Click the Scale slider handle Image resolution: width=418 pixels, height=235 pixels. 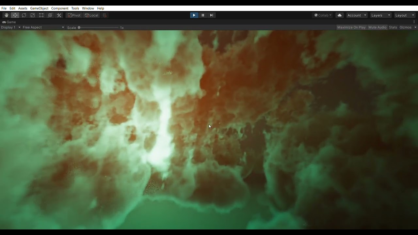point(79,28)
